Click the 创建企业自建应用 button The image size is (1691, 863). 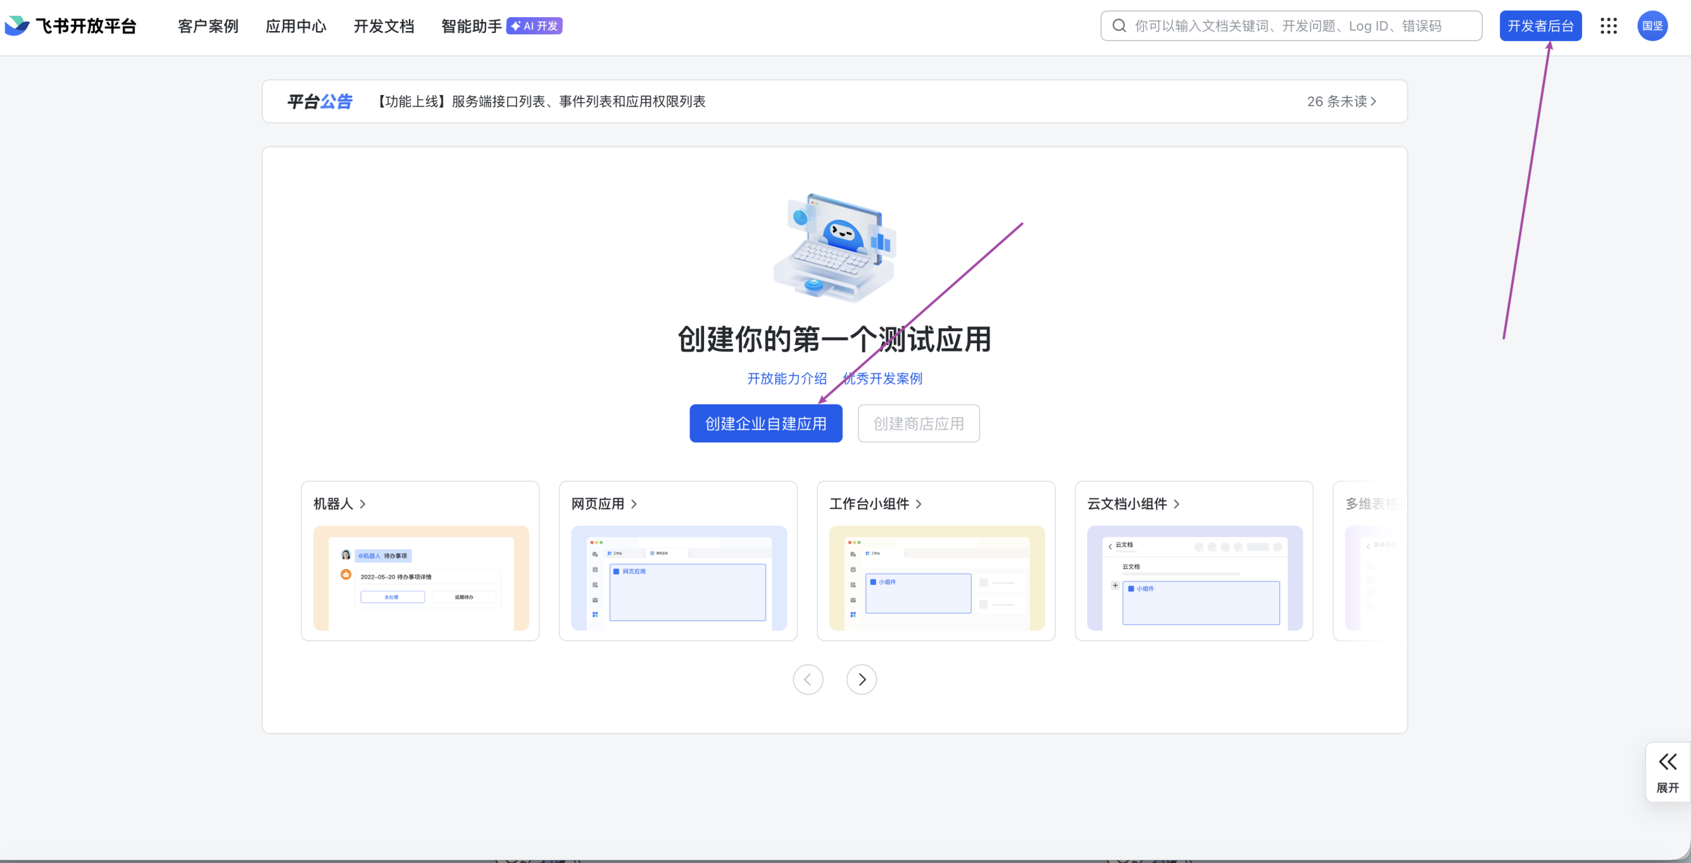point(766,423)
